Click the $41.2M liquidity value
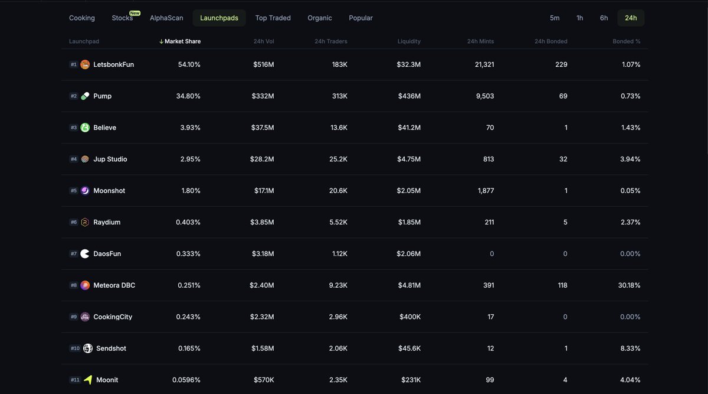Viewport: 708px width, 394px height. (409, 128)
